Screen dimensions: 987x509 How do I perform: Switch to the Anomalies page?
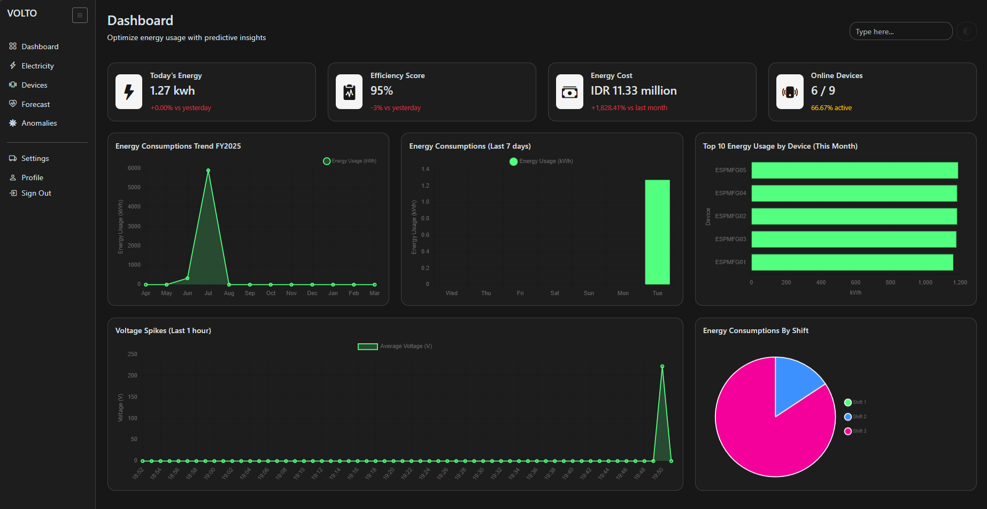[38, 123]
